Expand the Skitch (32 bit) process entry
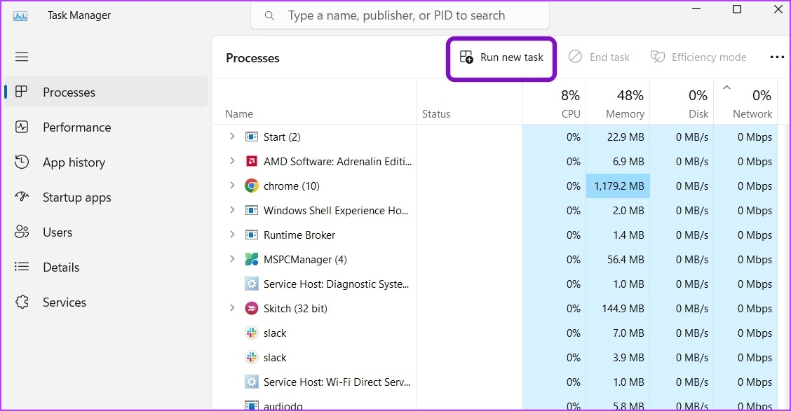 232,308
